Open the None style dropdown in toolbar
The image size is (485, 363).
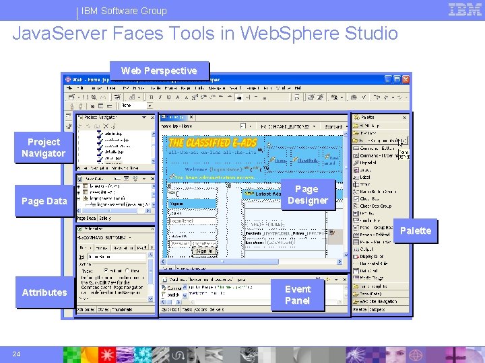coord(150,106)
